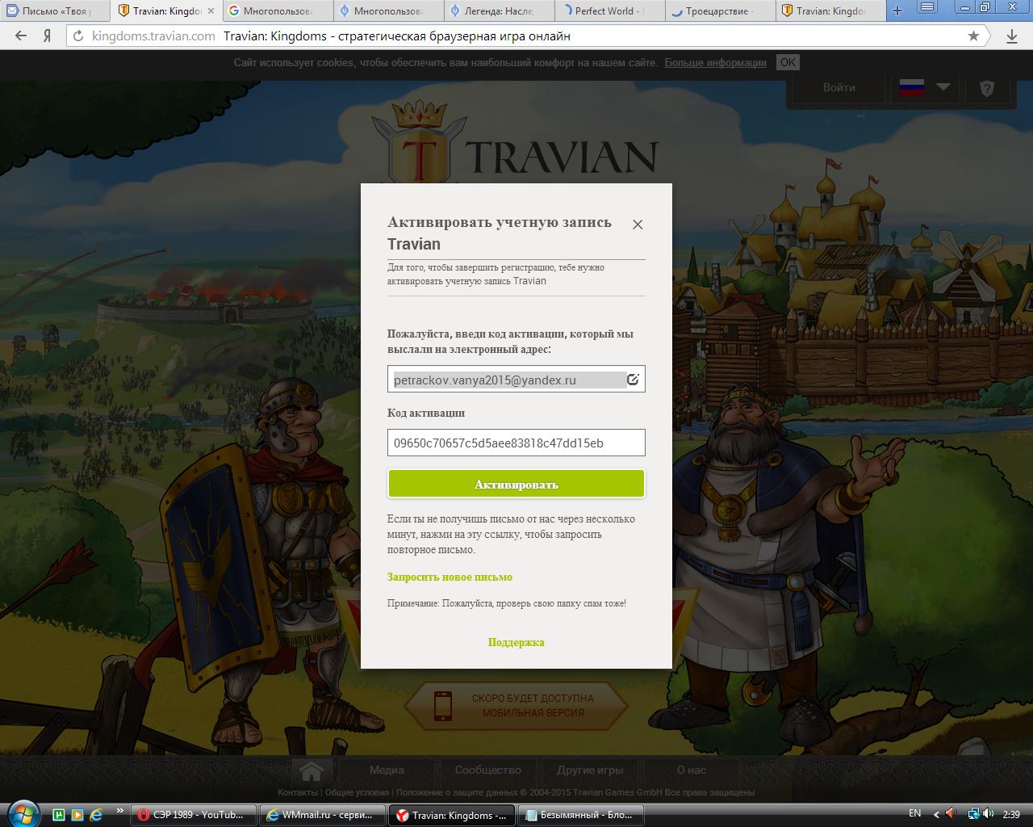This screenshot has width=1033, height=827.
Task: Open the network tray icon
Action: (x=973, y=814)
